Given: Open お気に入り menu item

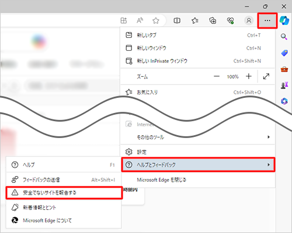Looking at the screenshot, I should click(x=197, y=92).
